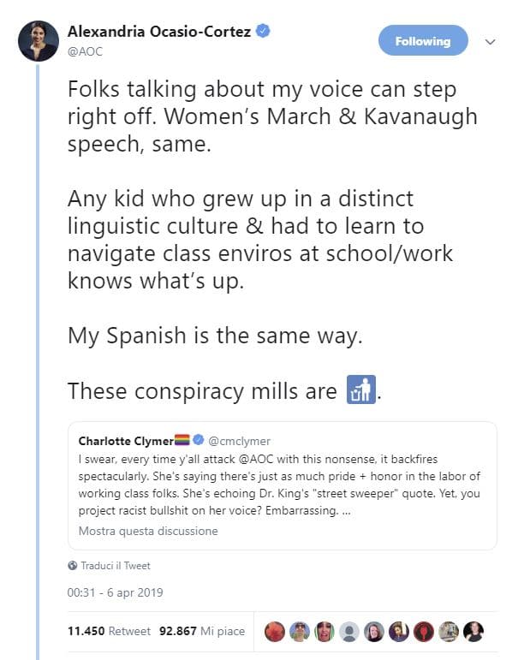Open the @cmclymer handle in quoted tweet

click(x=235, y=442)
